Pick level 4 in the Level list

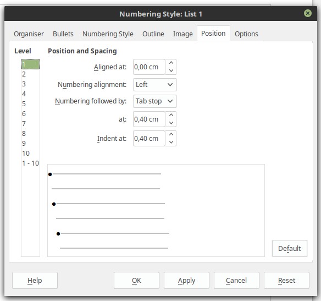click(30, 94)
